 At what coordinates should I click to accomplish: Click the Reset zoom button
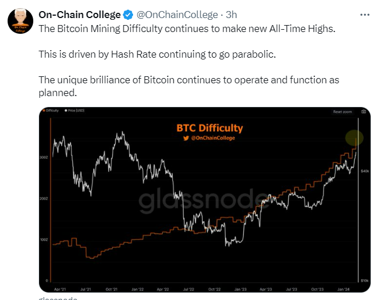click(343, 112)
